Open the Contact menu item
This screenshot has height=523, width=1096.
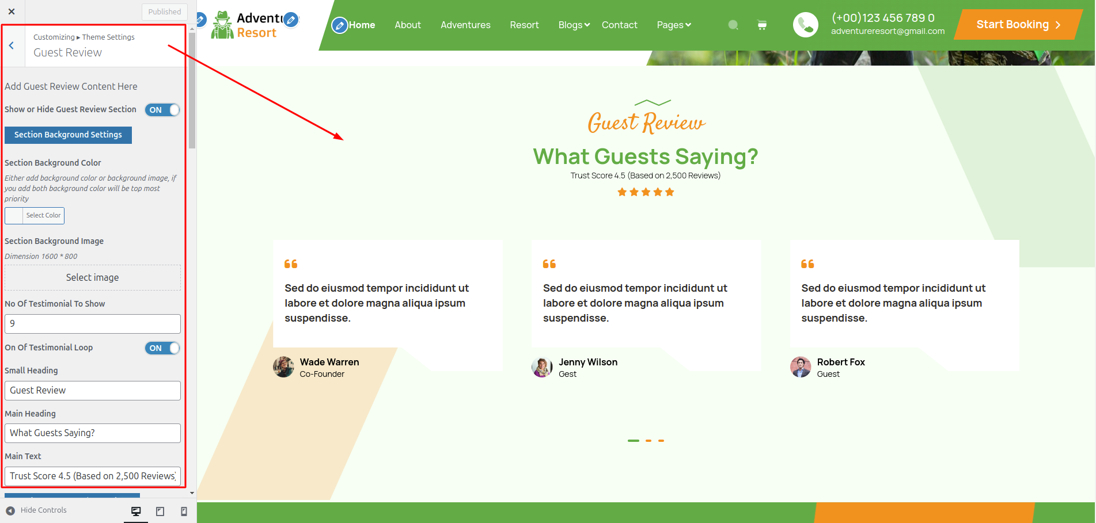[x=619, y=25]
